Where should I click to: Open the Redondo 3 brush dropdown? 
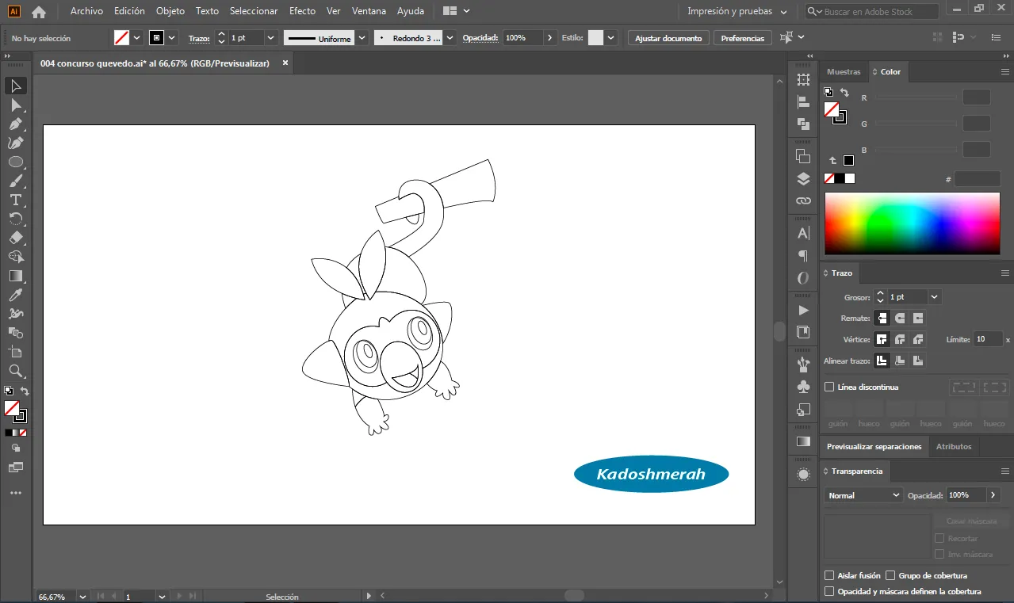[x=450, y=38]
